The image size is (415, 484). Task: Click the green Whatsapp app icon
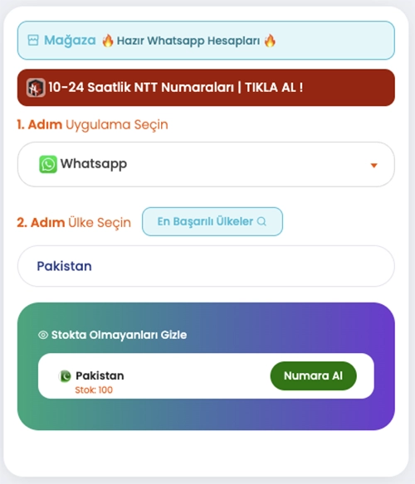[x=48, y=164]
